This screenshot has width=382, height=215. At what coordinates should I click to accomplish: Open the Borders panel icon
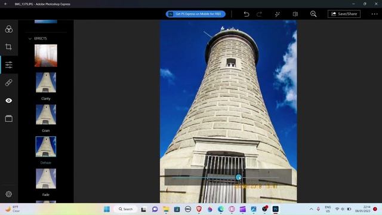pyautogui.click(x=9, y=118)
